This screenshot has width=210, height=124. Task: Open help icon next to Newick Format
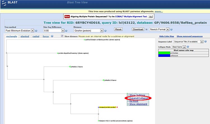171,29
